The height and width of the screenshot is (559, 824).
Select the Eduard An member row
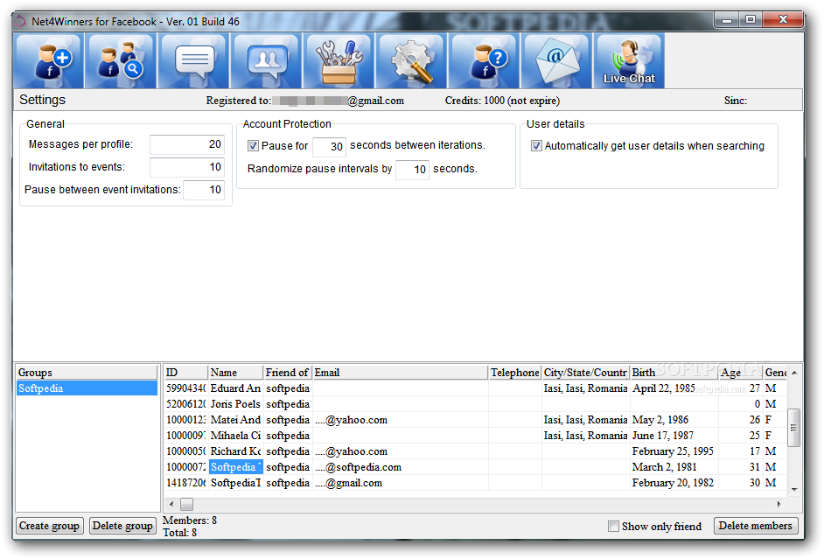coord(475,388)
